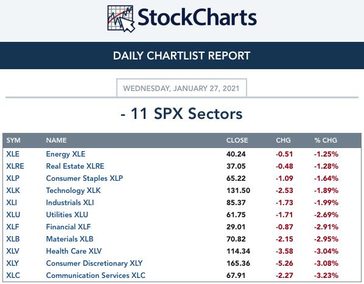Sort by the CLOSE column header
The height and width of the screenshot is (284, 364).
(237, 140)
